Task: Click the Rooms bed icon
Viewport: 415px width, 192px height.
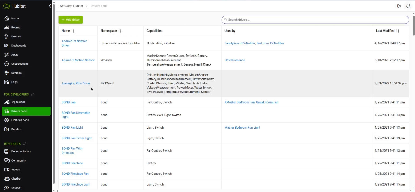Action: [7, 28]
